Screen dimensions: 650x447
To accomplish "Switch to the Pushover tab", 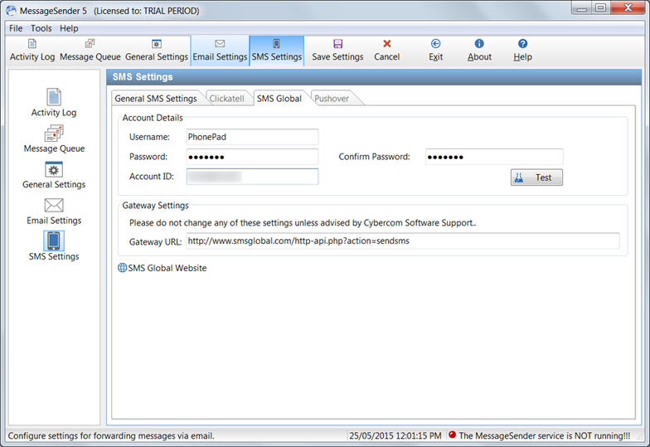I will tap(332, 98).
